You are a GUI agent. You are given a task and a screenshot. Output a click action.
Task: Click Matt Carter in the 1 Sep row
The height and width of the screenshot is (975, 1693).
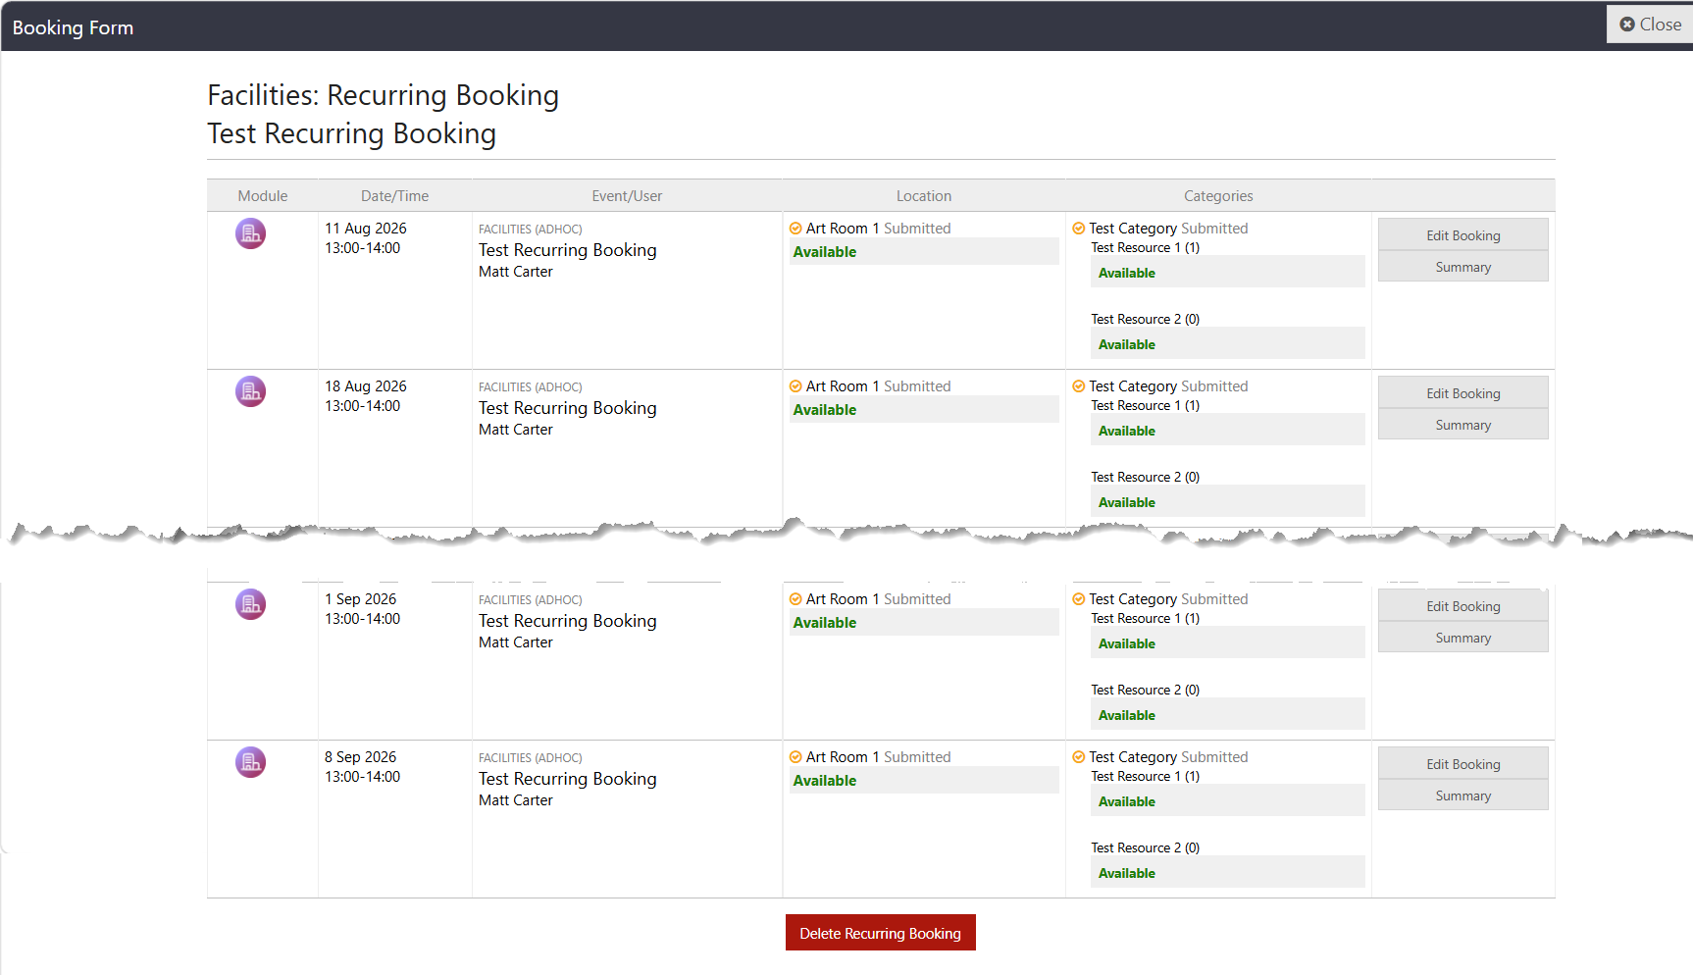coord(516,642)
